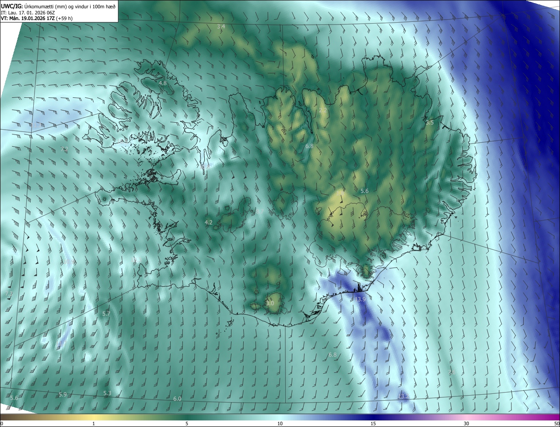Click the "5" tick label on the colour scale

point(187,424)
